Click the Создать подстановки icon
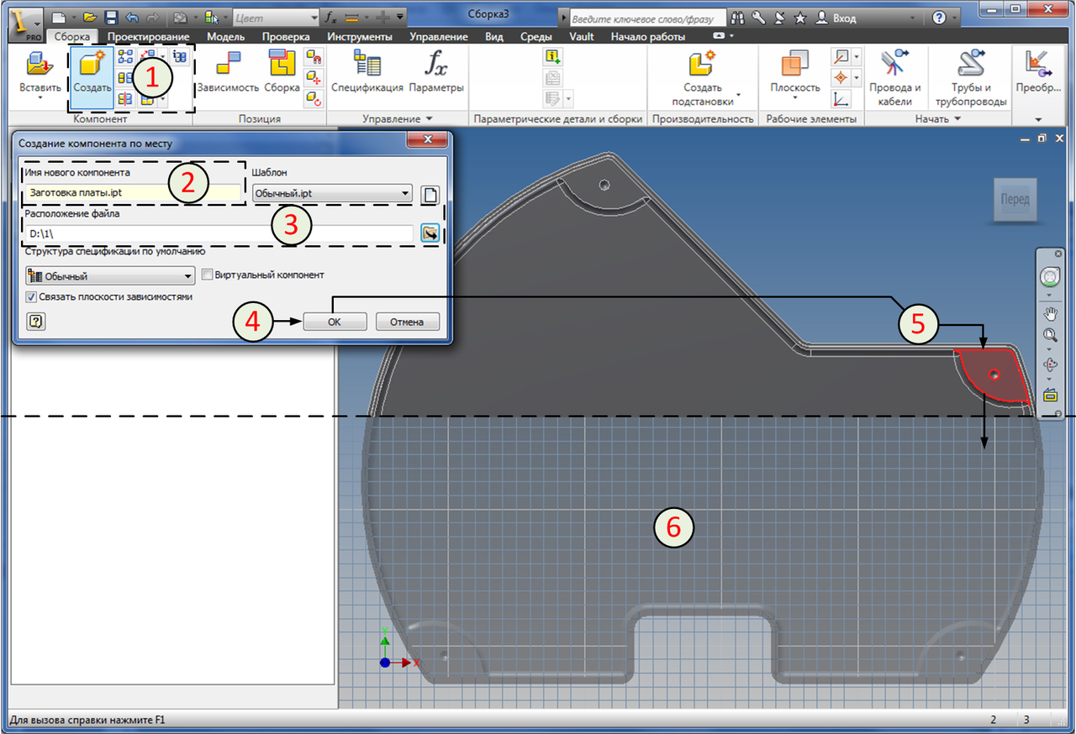The height and width of the screenshot is (734, 1076). 702,64
